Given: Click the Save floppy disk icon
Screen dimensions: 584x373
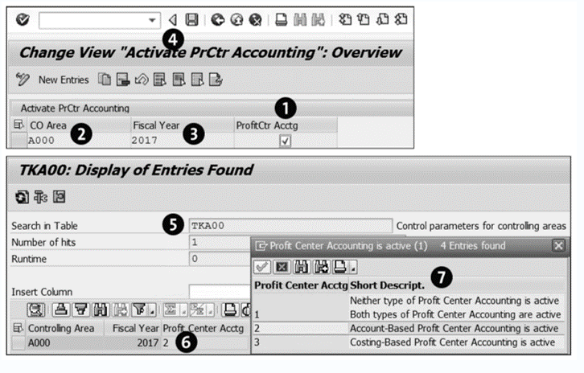Looking at the screenshot, I should pos(191,18).
